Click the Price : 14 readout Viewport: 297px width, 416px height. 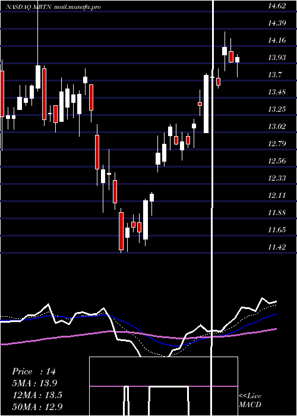34,371
